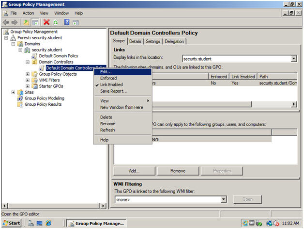Expand the View submenu in context menu
Viewport: 304px width, 229px height.
pos(122,101)
